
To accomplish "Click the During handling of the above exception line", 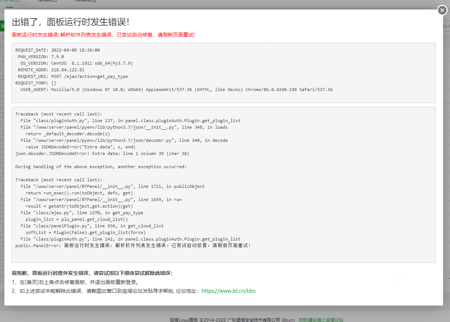I will (x=101, y=167).
